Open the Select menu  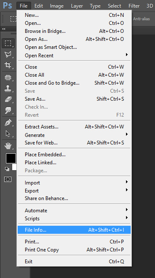tap(115, 6)
